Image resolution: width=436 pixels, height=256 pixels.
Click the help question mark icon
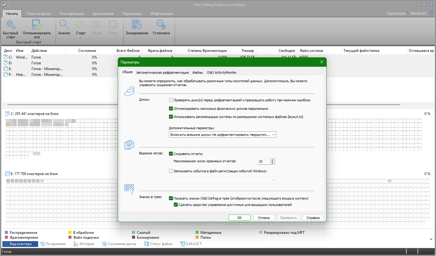pos(431,13)
